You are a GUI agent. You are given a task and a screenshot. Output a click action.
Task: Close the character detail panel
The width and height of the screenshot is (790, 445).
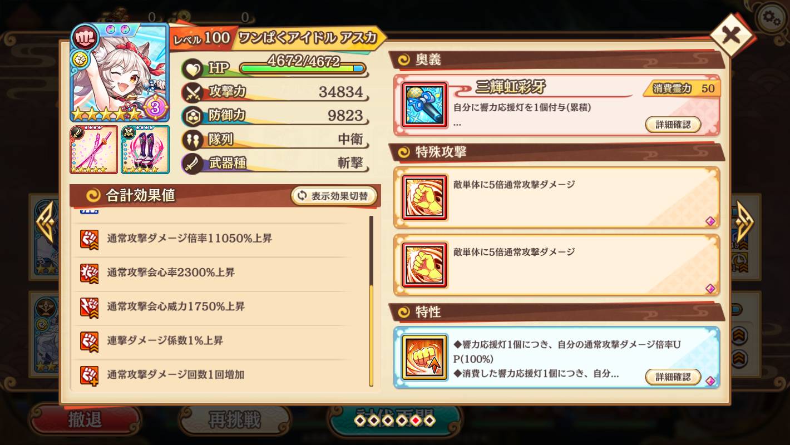[731, 36]
